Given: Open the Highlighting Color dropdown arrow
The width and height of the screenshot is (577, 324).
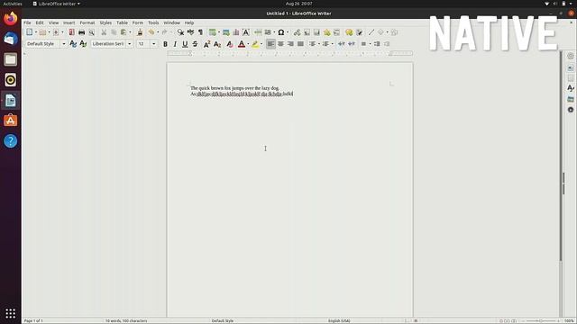Looking at the screenshot, I should click(261, 44).
